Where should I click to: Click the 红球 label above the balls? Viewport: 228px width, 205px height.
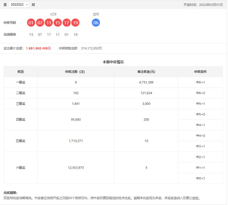(x=53, y=14)
